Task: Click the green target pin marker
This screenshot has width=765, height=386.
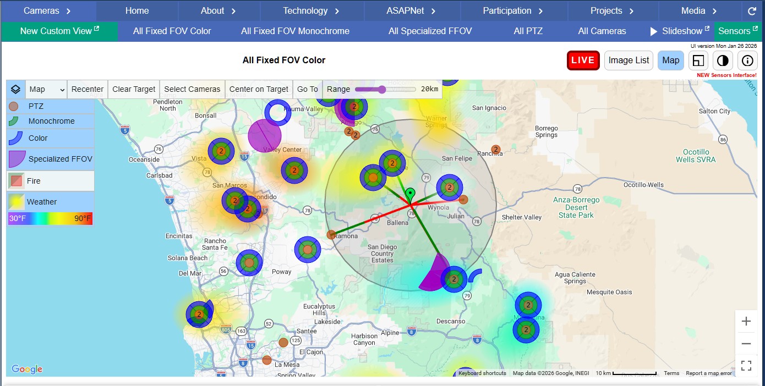Action: [410, 194]
